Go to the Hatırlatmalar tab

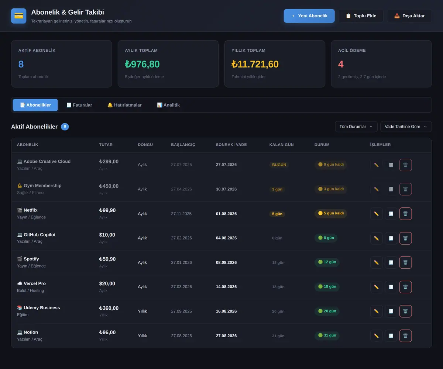124,105
